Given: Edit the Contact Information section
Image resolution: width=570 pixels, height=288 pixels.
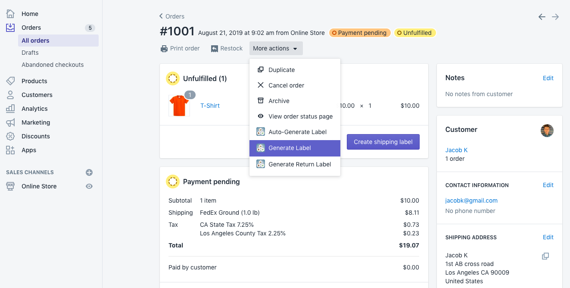Looking at the screenshot, I should (x=548, y=185).
